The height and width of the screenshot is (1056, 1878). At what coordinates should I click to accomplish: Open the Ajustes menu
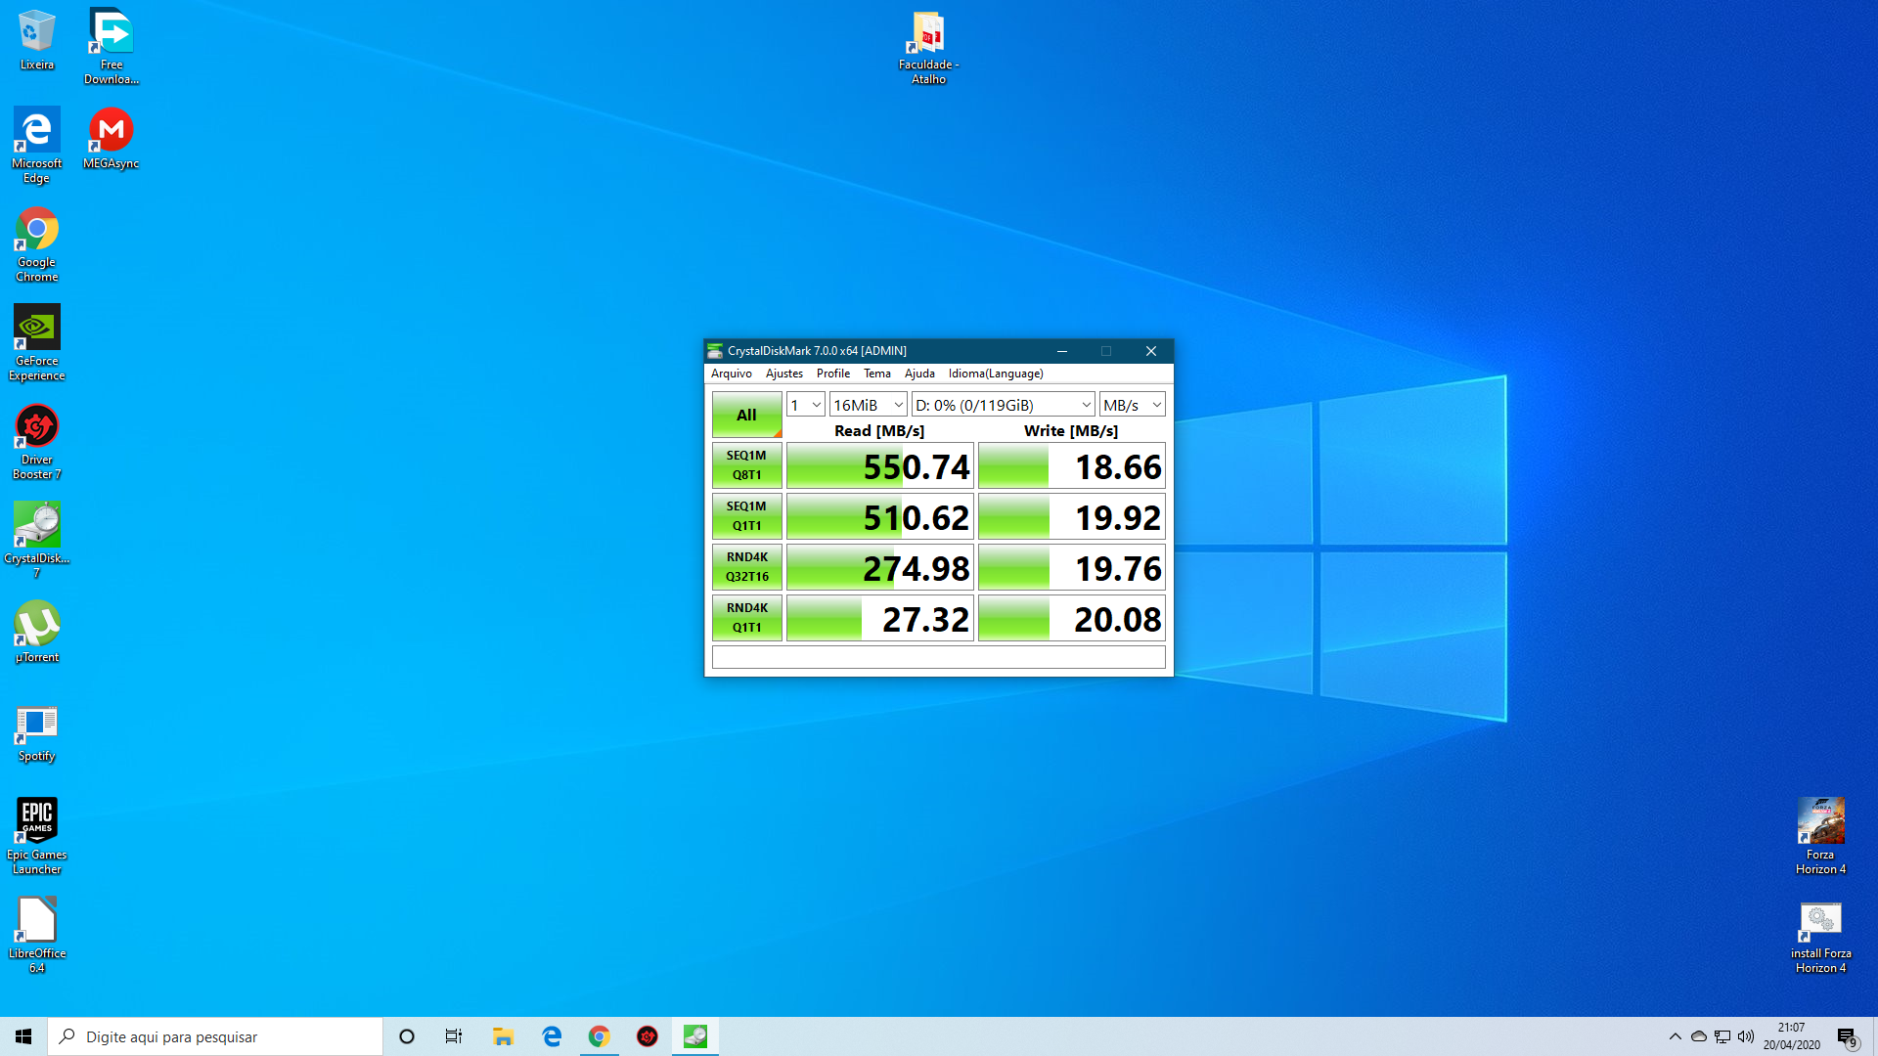point(784,374)
